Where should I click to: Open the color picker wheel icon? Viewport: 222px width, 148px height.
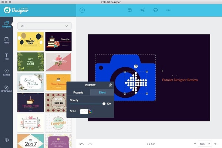pos(90,112)
